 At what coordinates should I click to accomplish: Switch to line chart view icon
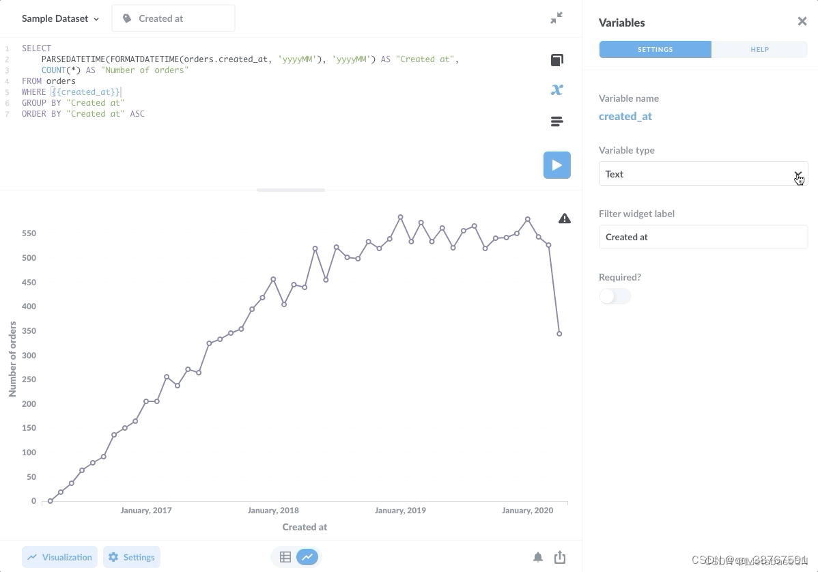coord(307,557)
